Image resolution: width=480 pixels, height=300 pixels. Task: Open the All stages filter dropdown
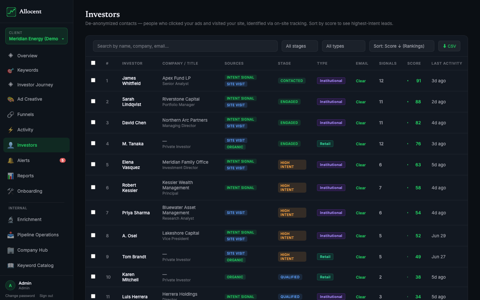coord(300,46)
